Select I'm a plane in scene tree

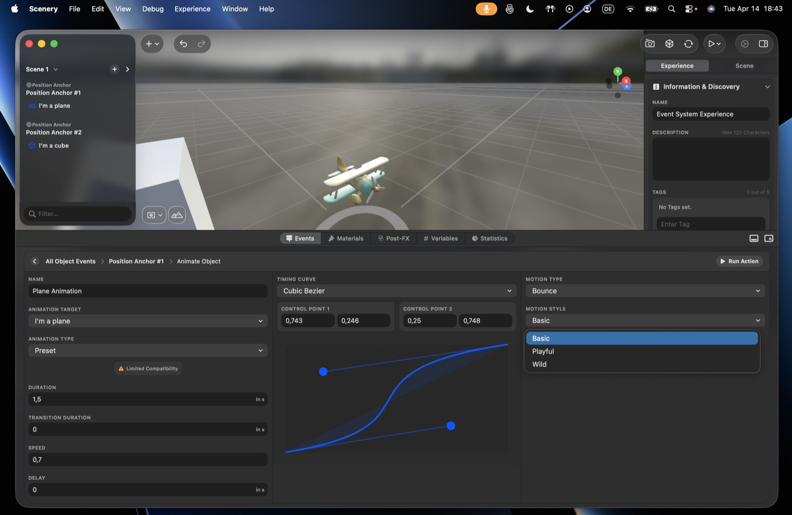(x=54, y=105)
